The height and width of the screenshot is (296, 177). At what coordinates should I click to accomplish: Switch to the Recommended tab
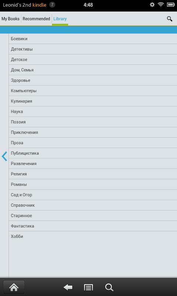(x=36, y=19)
